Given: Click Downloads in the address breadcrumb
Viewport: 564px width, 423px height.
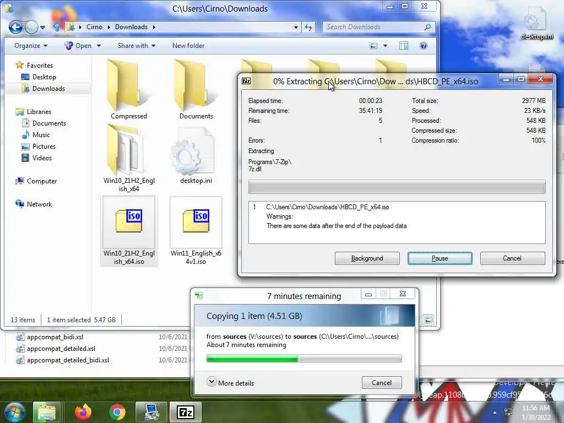Looking at the screenshot, I should pyautogui.click(x=131, y=27).
